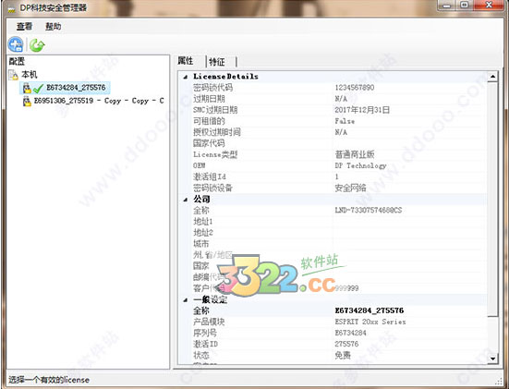The height and width of the screenshot is (389, 509).
Task: Click the 本机 computer icon in tree
Action: pos(13,75)
